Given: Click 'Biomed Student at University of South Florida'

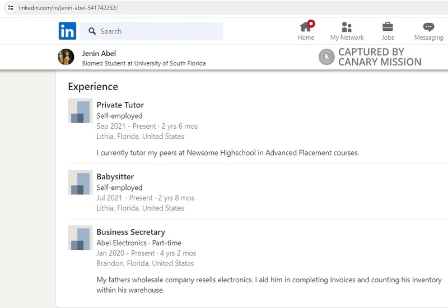Looking at the screenshot, I should click(x=144, y=63).
